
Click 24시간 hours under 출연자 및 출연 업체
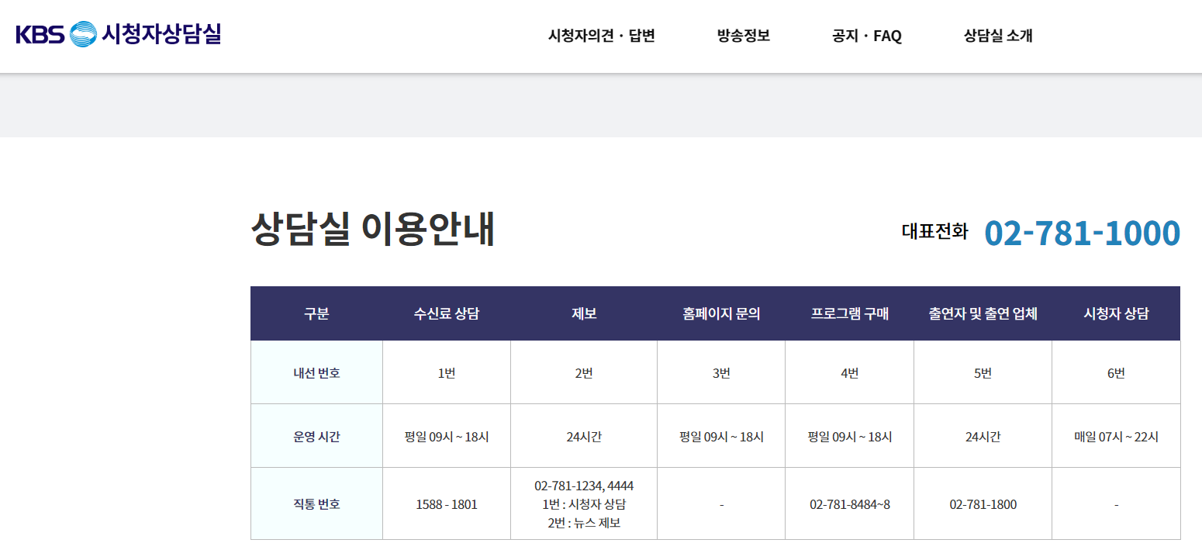[x=983, y=437]
